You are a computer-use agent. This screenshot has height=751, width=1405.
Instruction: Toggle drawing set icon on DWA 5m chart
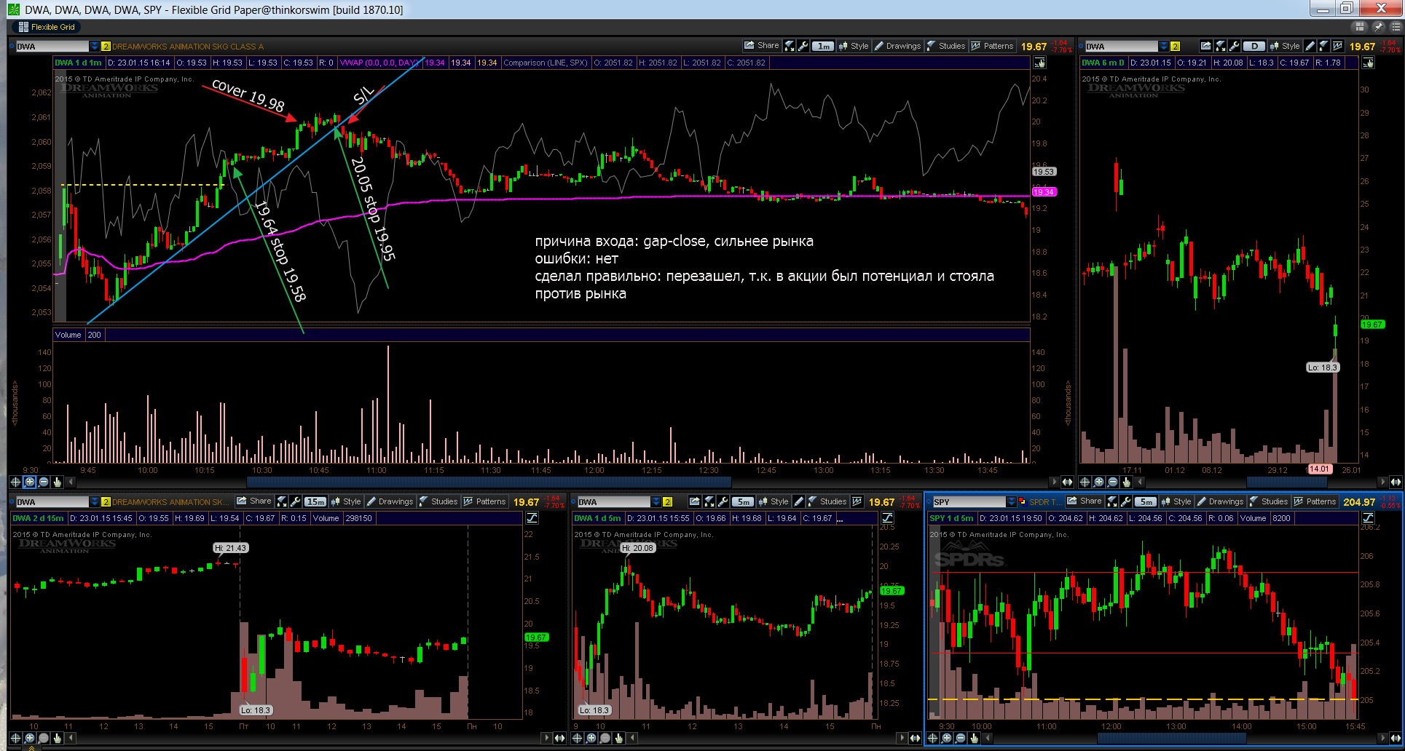coord(887,518)
